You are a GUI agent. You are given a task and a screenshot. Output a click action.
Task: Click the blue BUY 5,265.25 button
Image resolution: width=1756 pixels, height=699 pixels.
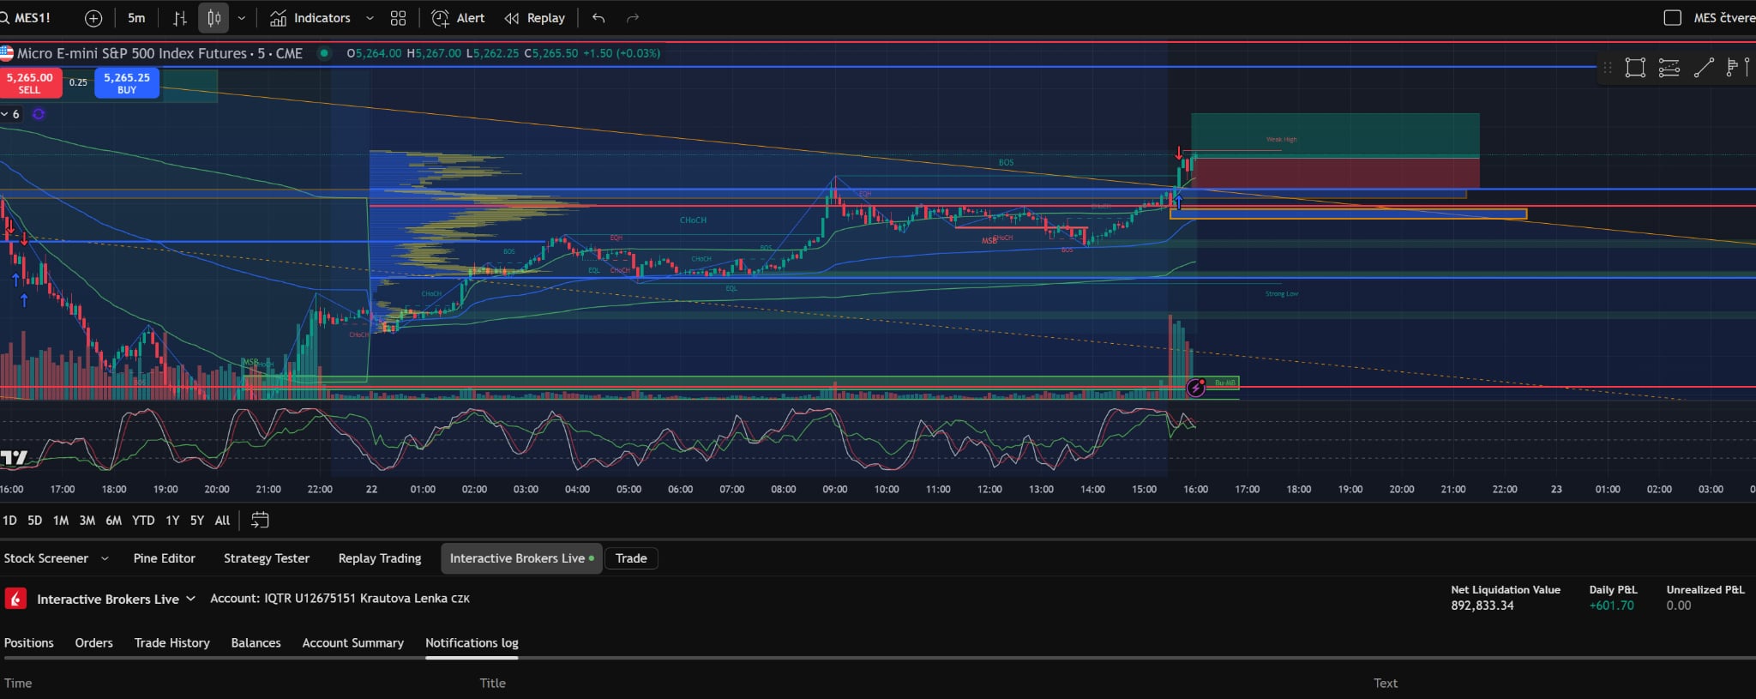coord(127,83)
